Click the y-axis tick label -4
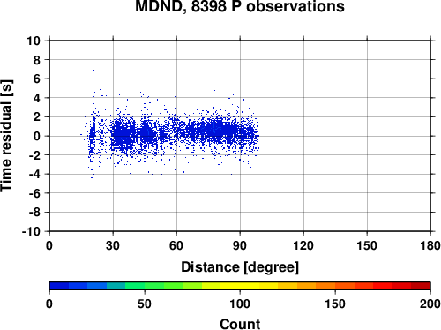 (34, 174)
